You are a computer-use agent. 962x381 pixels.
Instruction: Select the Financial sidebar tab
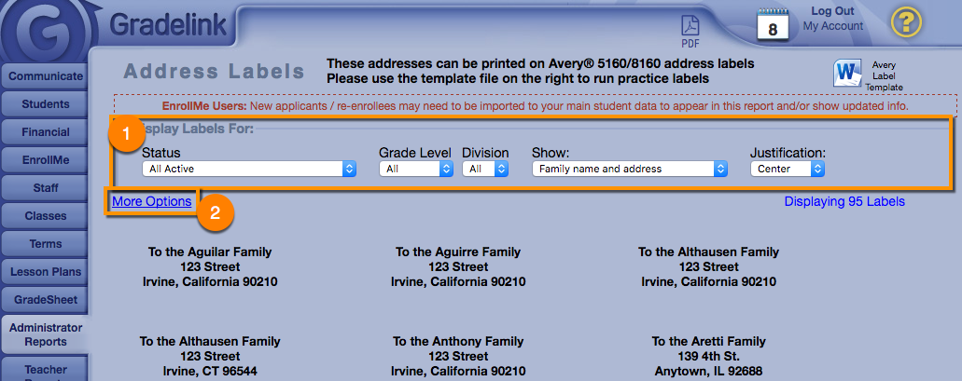pos(46,132)
